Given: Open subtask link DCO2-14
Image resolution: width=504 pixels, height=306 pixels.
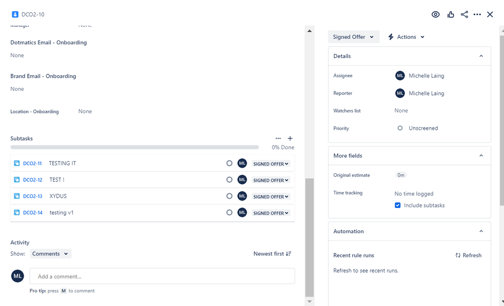Looking at the screenshot, I should pos(33,213).
